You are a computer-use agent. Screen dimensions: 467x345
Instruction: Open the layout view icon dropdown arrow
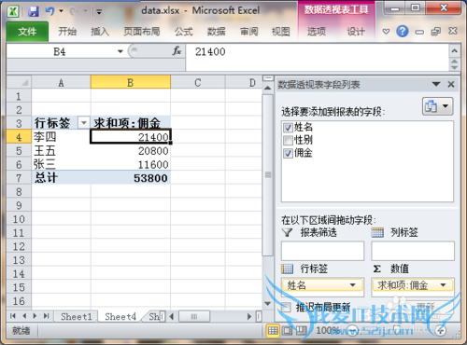click(446, 106)
